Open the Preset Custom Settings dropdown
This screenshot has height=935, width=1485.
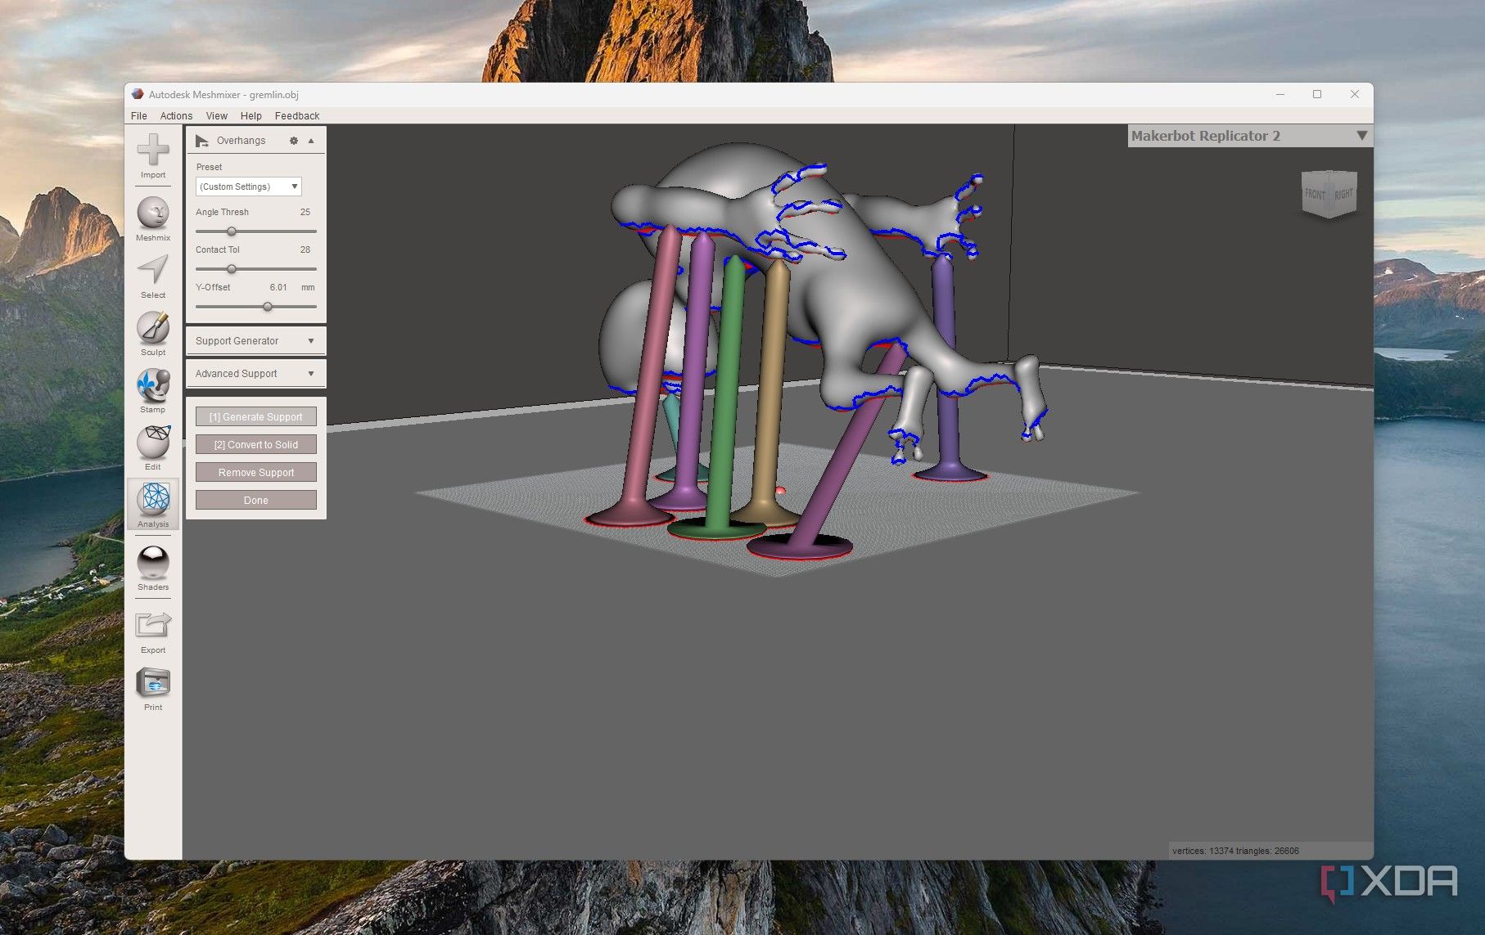(x=249, y=187)
